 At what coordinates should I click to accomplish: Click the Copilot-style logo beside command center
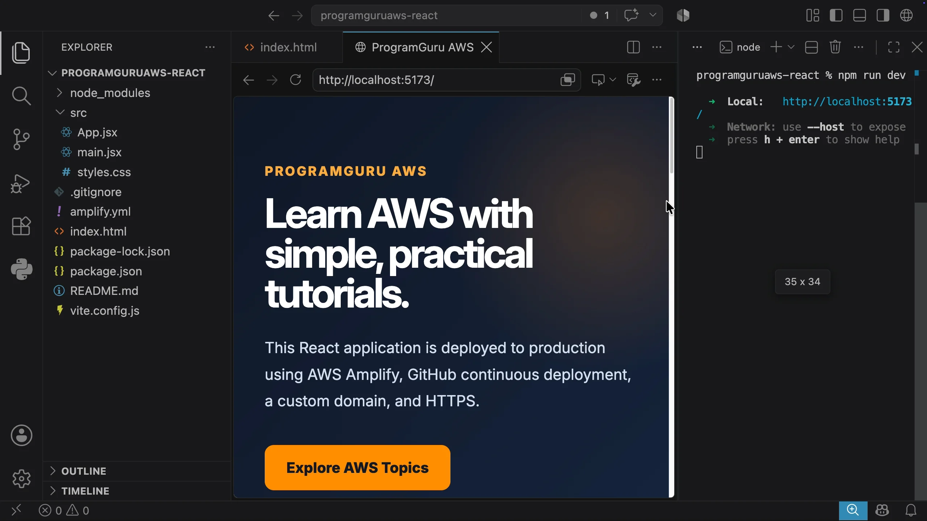683,15
